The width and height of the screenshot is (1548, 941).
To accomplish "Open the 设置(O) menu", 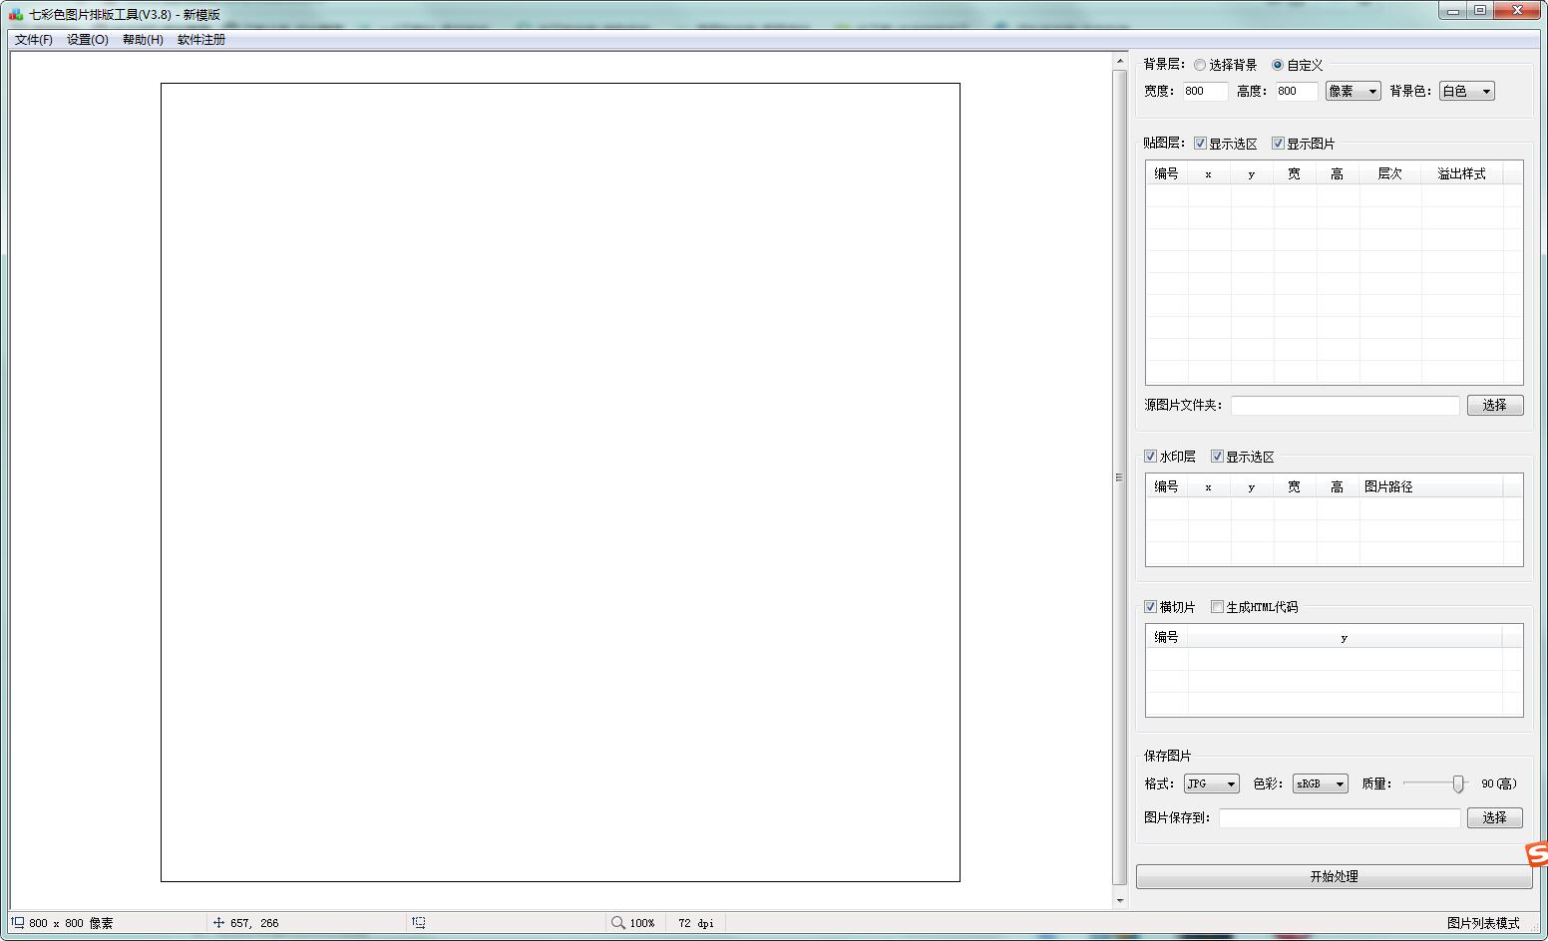I will tap(88, 39).
